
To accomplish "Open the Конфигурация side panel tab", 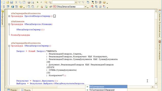I will coord(3,18).
